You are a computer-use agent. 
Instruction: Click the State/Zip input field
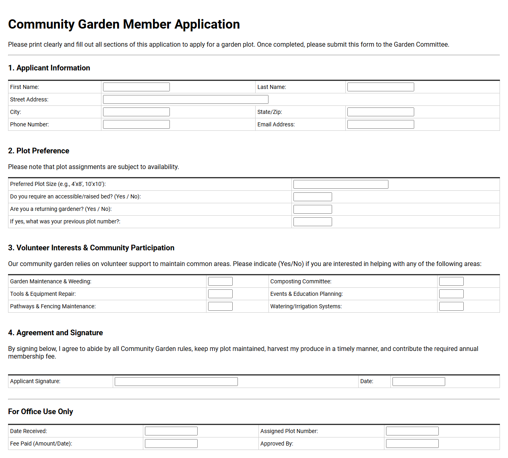pos(381,112)
